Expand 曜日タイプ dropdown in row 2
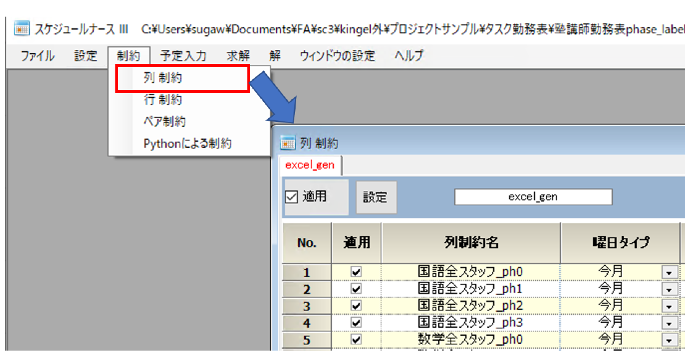Screen dimensions: 685x358 click(x=668, y=288)
